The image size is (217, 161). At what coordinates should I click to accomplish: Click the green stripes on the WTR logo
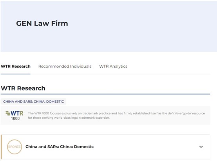click(8, 113)
